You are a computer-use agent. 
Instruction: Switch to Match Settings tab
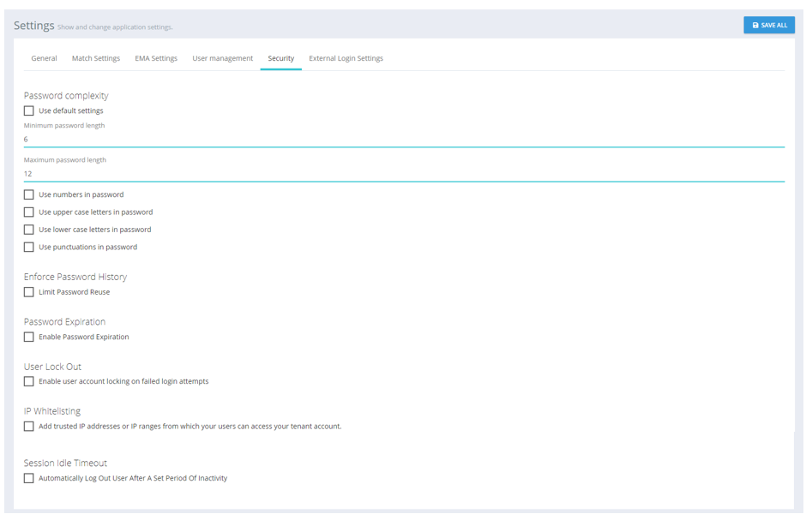point(96,58)
